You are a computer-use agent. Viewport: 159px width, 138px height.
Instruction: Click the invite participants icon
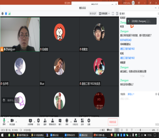[x=45, y=122]
